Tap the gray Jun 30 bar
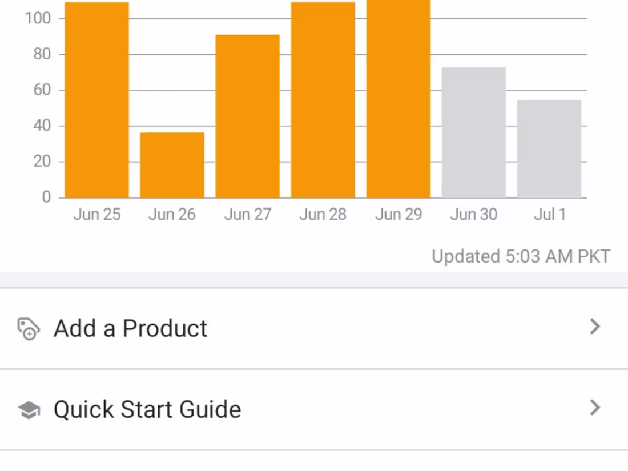The width and height of the screenshot is (628, 471). click(x=474, y=132)
